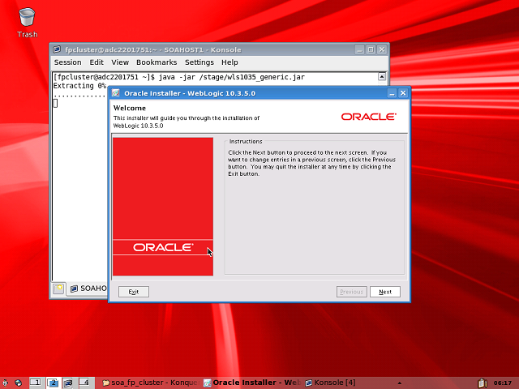
Task: Open View menu in Konsole
Action: [x=120, y=62]
